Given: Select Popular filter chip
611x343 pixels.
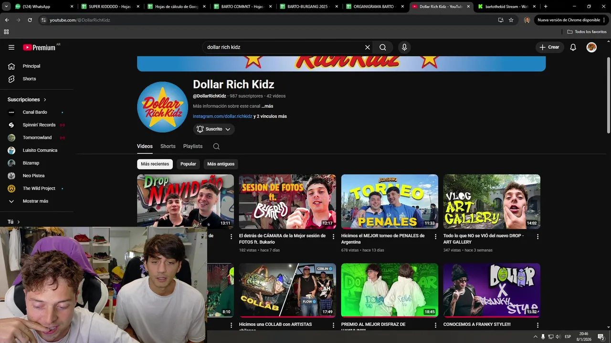Looking at the screenshot, I should (188, 164).
